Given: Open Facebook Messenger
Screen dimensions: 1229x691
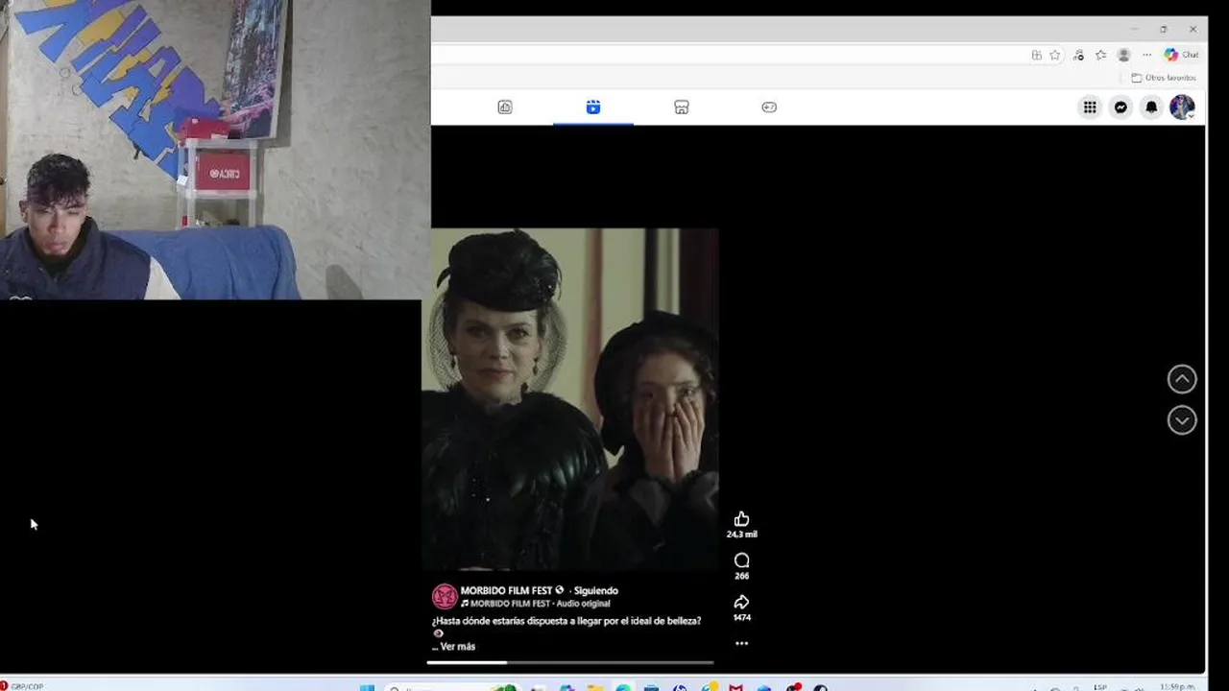Looking at the screenshot, I should pyautogui.click(x=1121, y=107).
